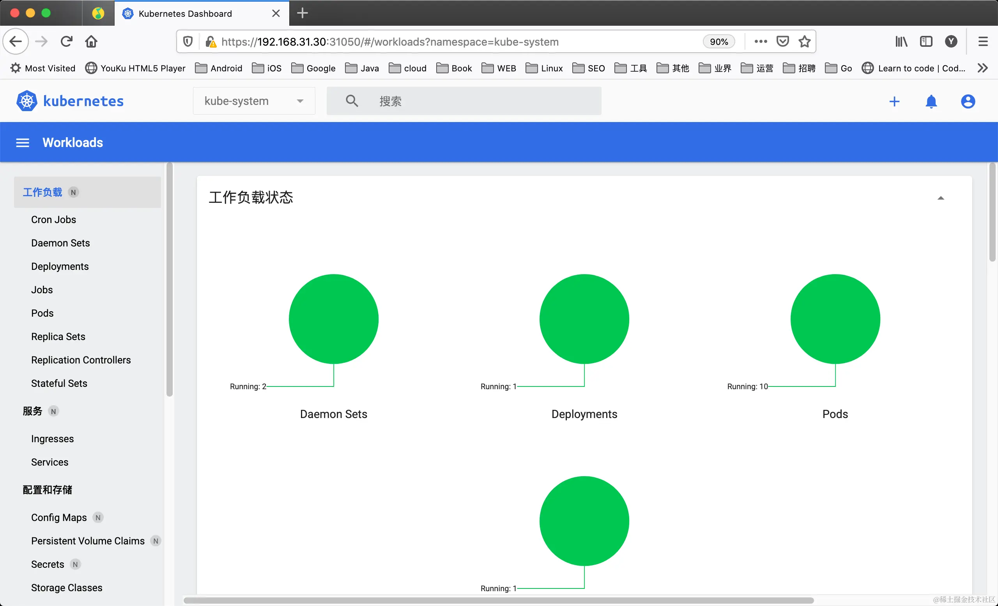Expand hidden bookmarks overflow chevron
The width and height of the screenshot is (998, 606).
(x=982, y=68)
